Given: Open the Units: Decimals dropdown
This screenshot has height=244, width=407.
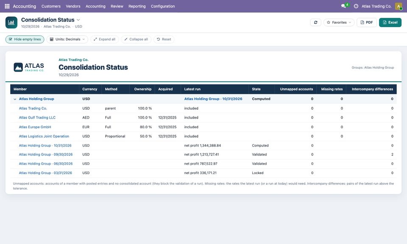Looking at the screenshot, I should [67, 39].
